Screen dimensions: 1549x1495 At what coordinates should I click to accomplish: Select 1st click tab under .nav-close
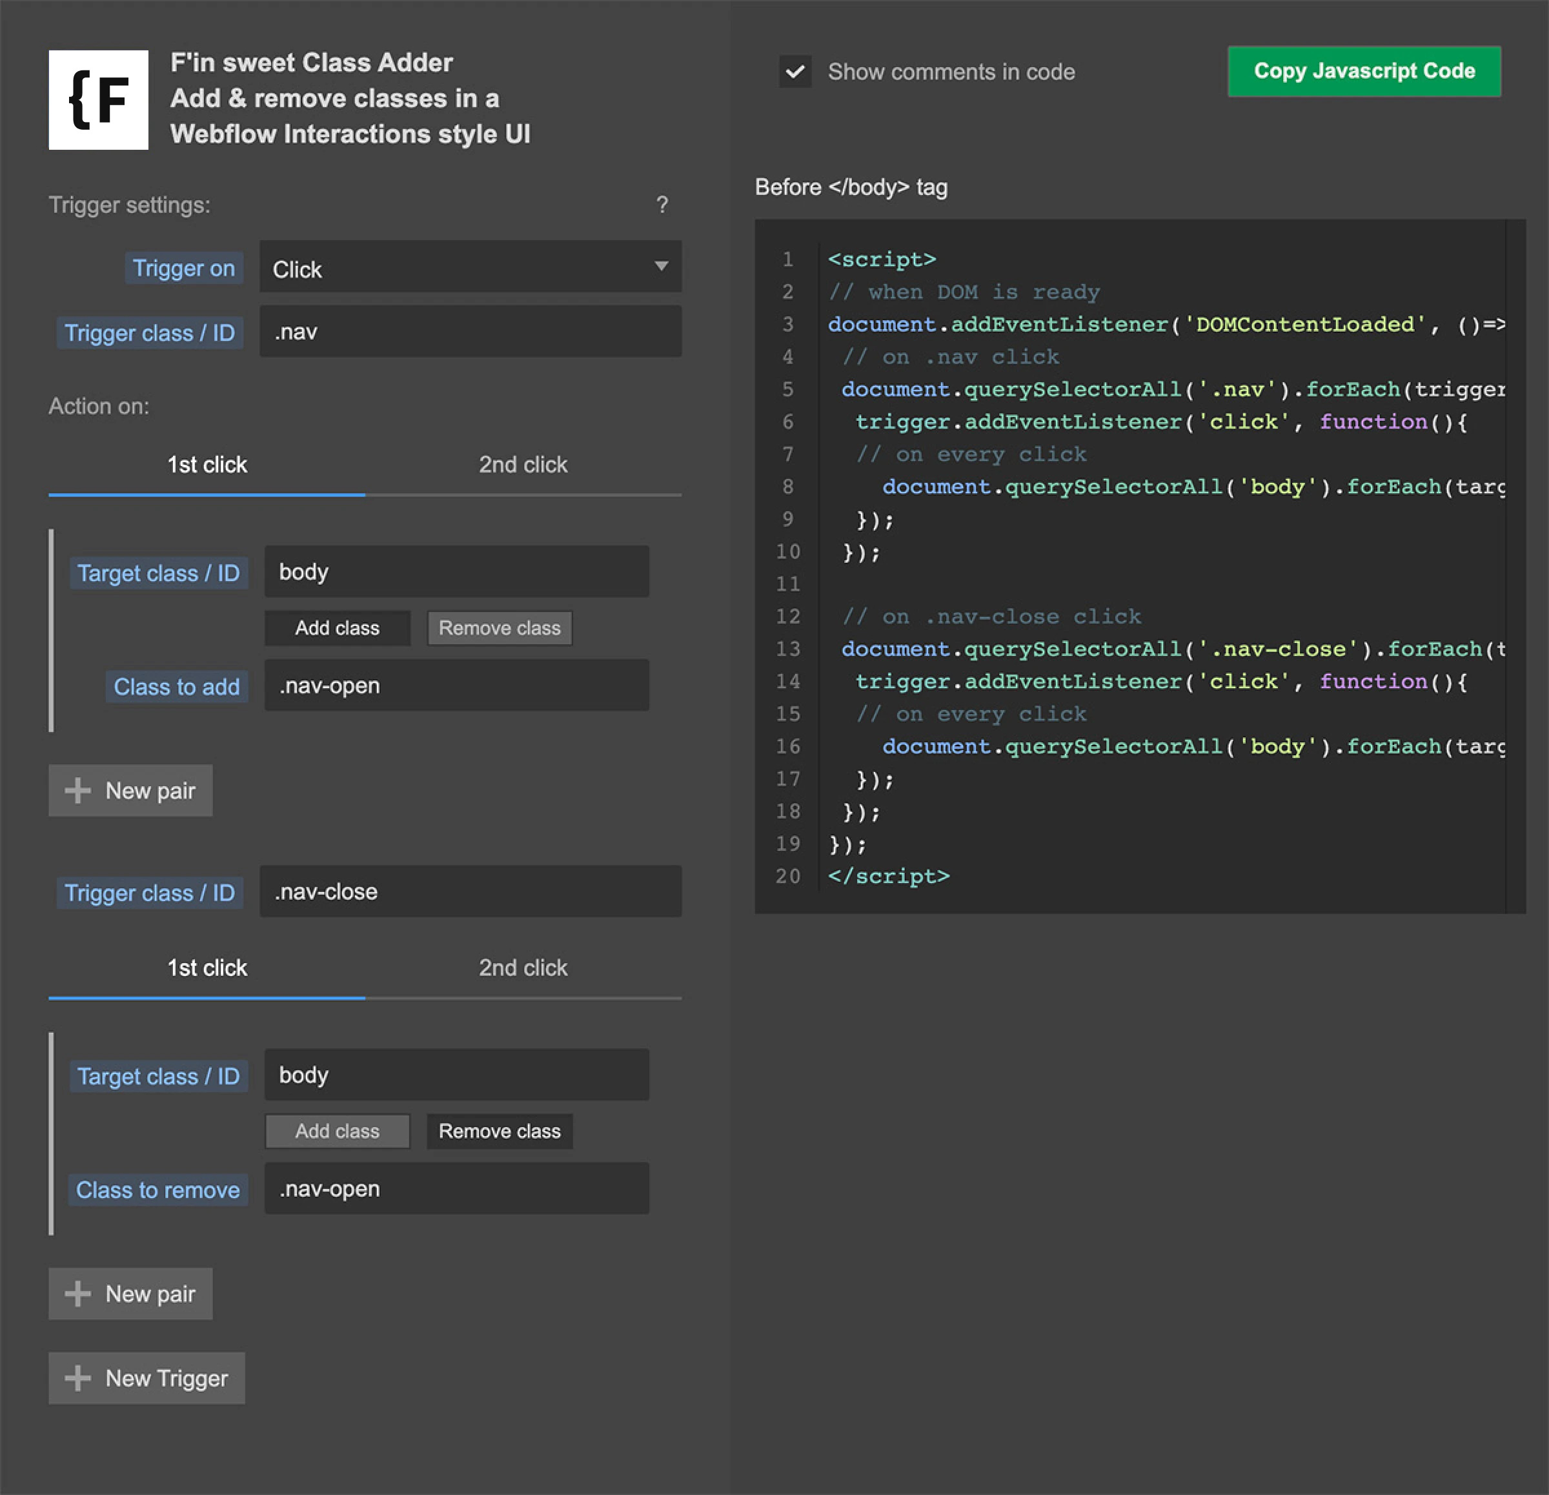207,968
